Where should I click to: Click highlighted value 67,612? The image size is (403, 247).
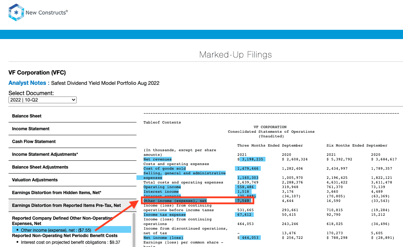[x=244, y=215]
